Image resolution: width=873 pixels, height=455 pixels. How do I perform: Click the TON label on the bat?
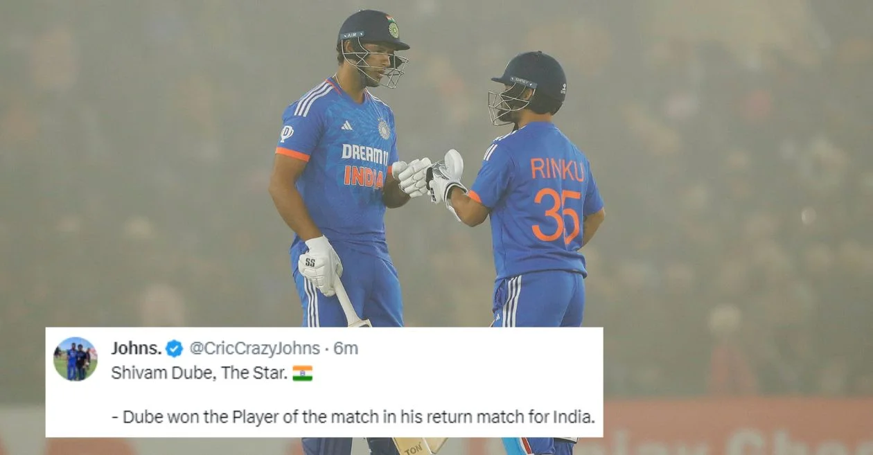click(412, 447)
